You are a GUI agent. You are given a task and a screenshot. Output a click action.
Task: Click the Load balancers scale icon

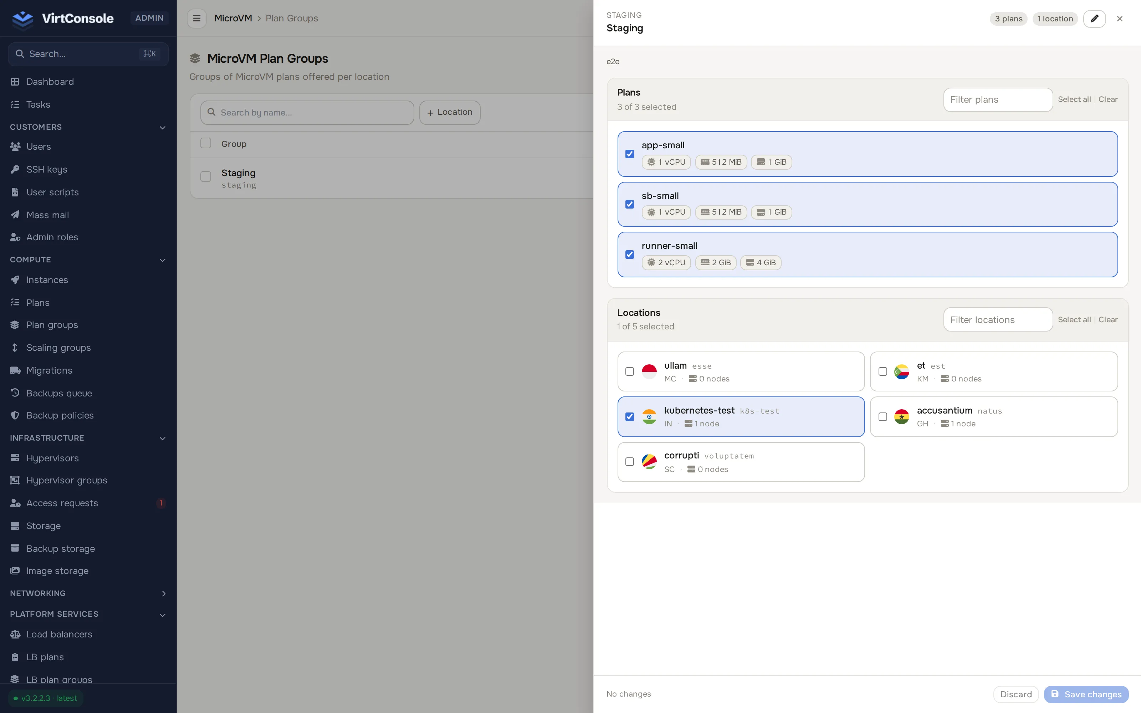click(x=15, y=634)
